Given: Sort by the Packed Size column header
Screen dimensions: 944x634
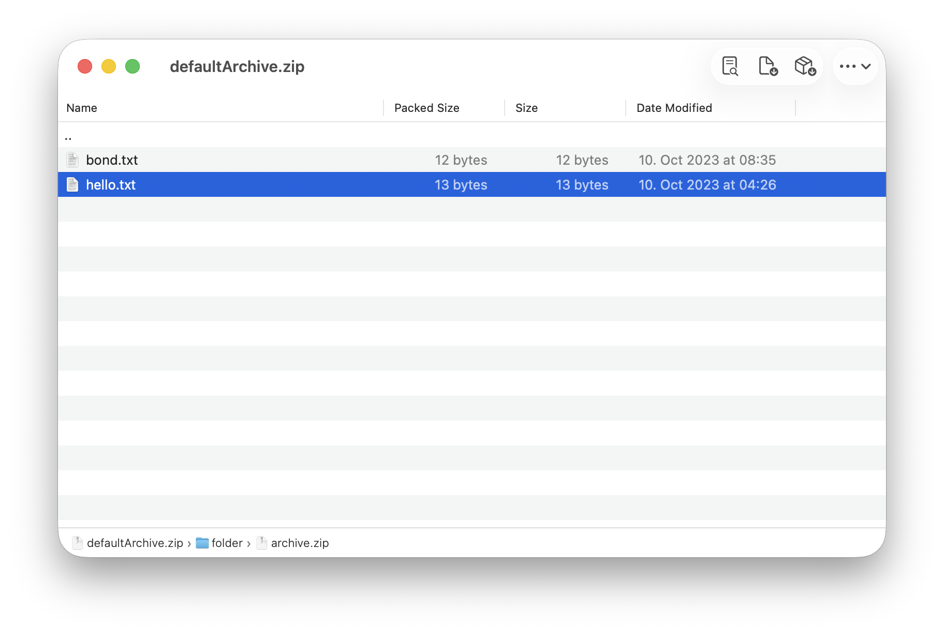Looking at the screenshot, I should tap(426, 108).
